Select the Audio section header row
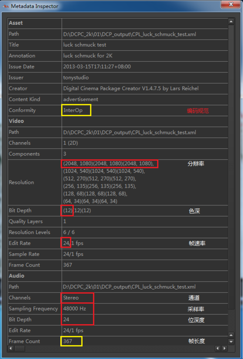This screenshot has height=359, width=243. point(118,276)
